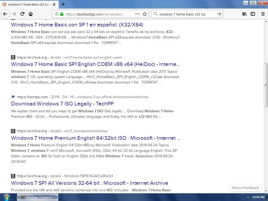
Task: Toggle the sidebar view
Action: (x=253, y=14)
